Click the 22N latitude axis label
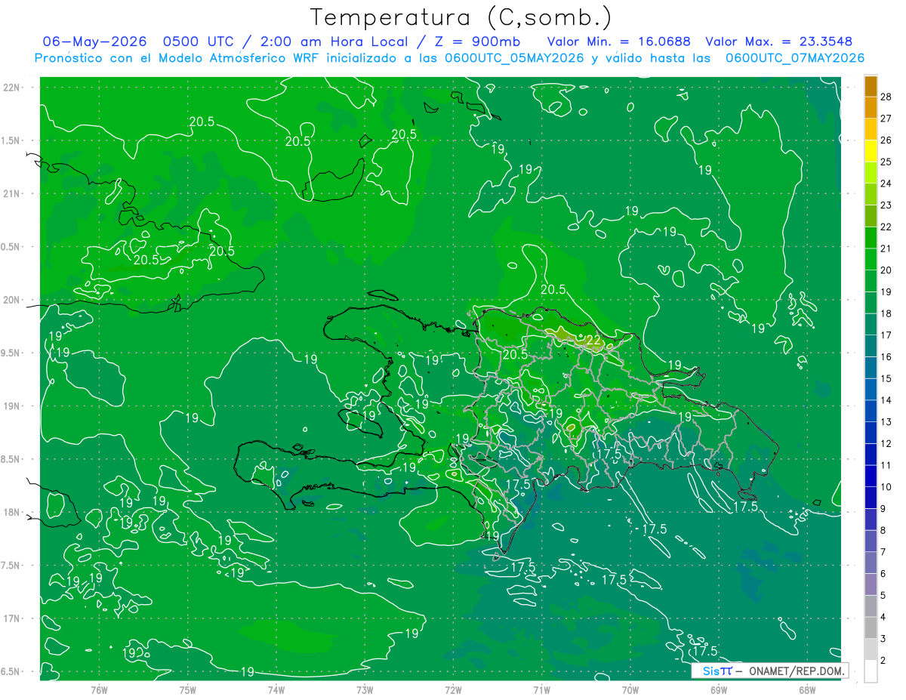 click(13, 87)
